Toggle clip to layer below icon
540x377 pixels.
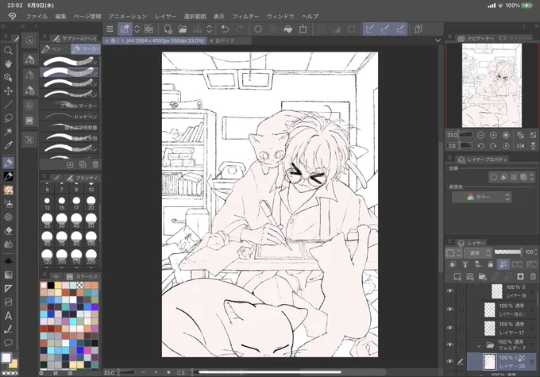pos(453,264)
